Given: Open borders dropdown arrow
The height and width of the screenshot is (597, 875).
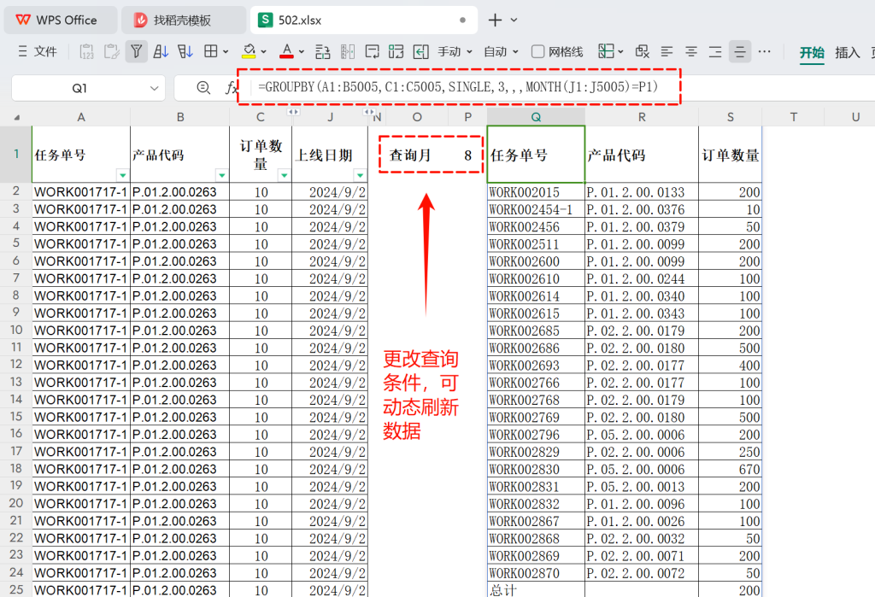Looking at the screenshot, I should pos(226,52).
